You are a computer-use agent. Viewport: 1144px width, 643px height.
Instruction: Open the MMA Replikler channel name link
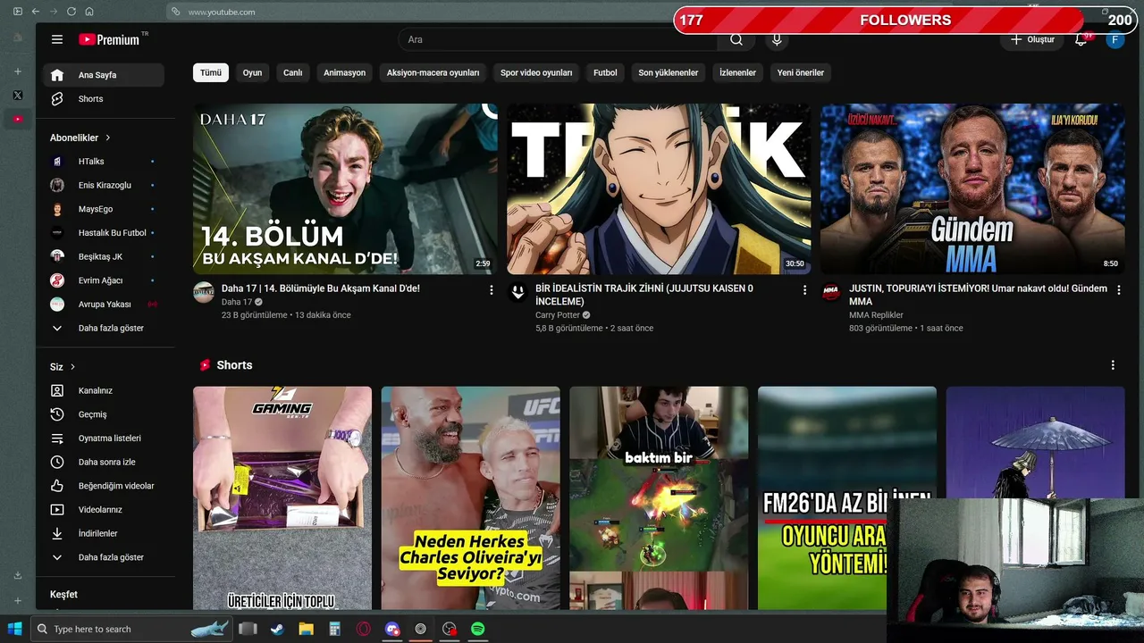[x=876, y=315]
